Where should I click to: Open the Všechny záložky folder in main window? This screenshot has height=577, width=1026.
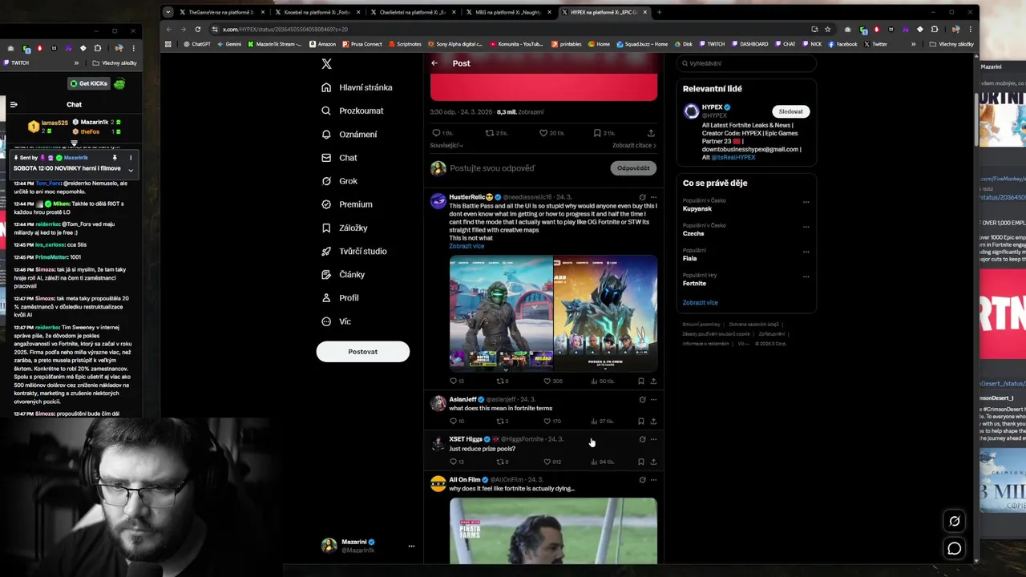[951, 44]
